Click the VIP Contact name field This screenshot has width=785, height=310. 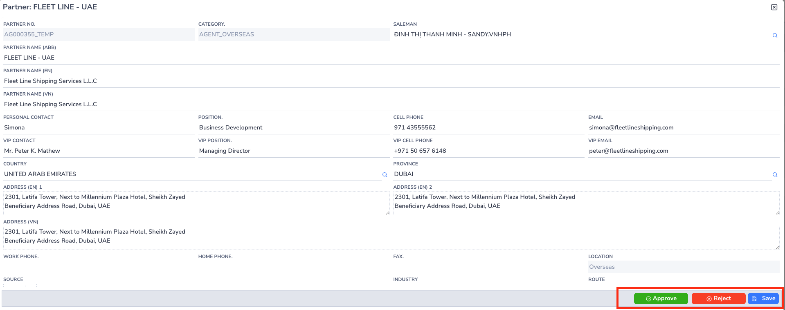tap(98, 151)
